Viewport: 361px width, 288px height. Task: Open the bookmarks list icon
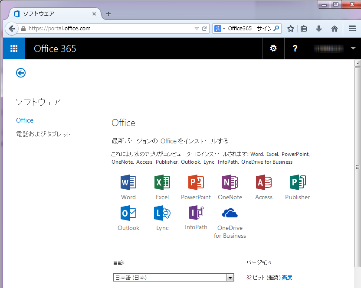click(304, 29)
